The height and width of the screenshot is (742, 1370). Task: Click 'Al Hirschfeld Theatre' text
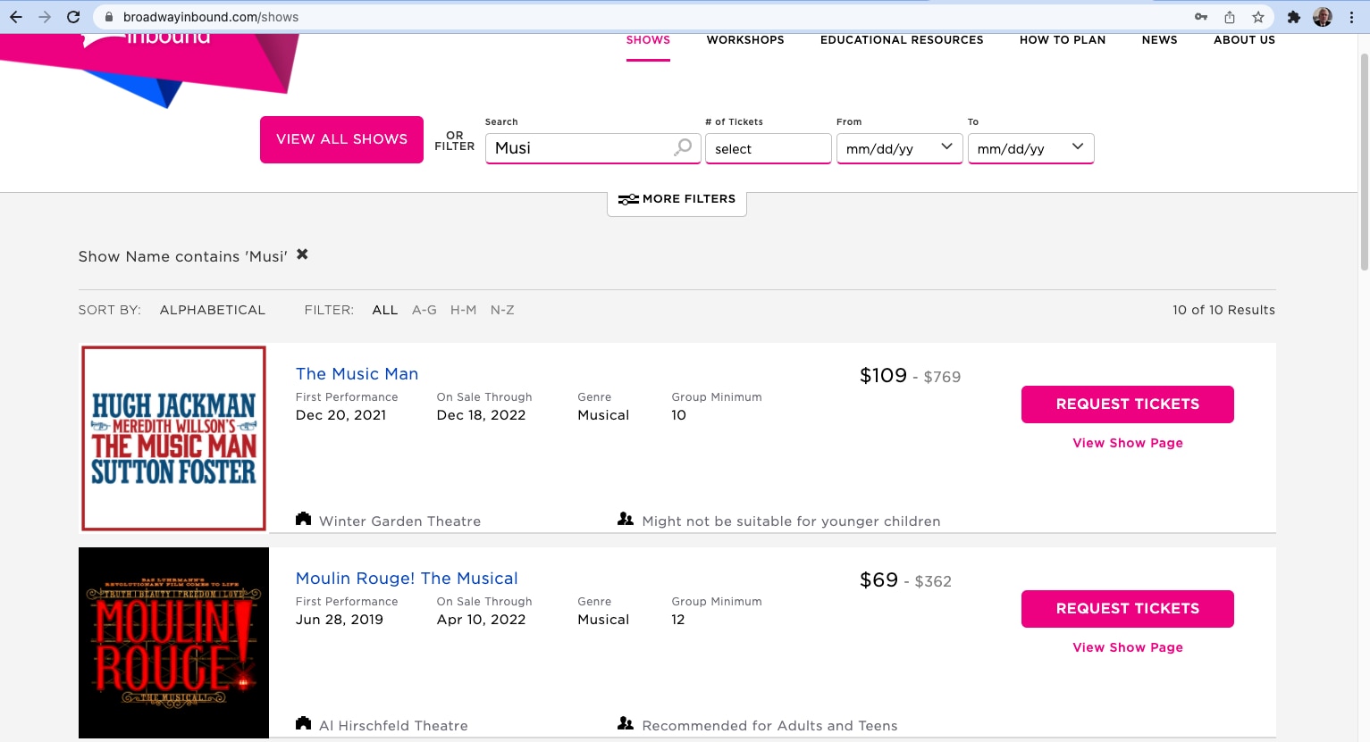393,726
